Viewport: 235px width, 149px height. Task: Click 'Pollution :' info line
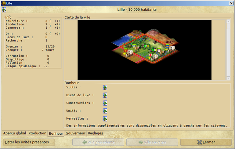coord(27,63)
